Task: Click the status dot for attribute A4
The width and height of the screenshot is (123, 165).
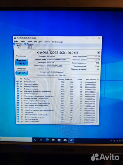Action: (18, 82)
